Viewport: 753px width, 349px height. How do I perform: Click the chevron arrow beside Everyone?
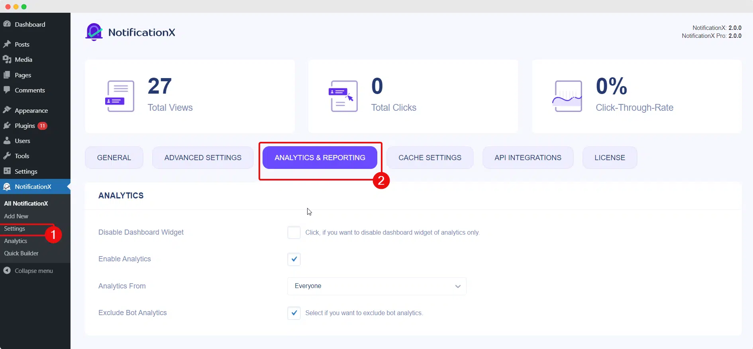click(x=458, y=286)
